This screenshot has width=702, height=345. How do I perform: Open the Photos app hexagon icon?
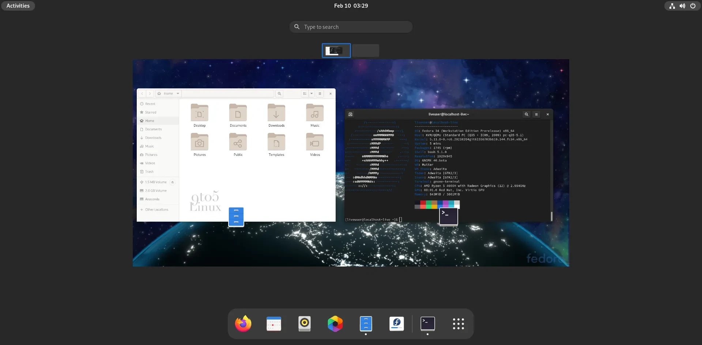335,324
